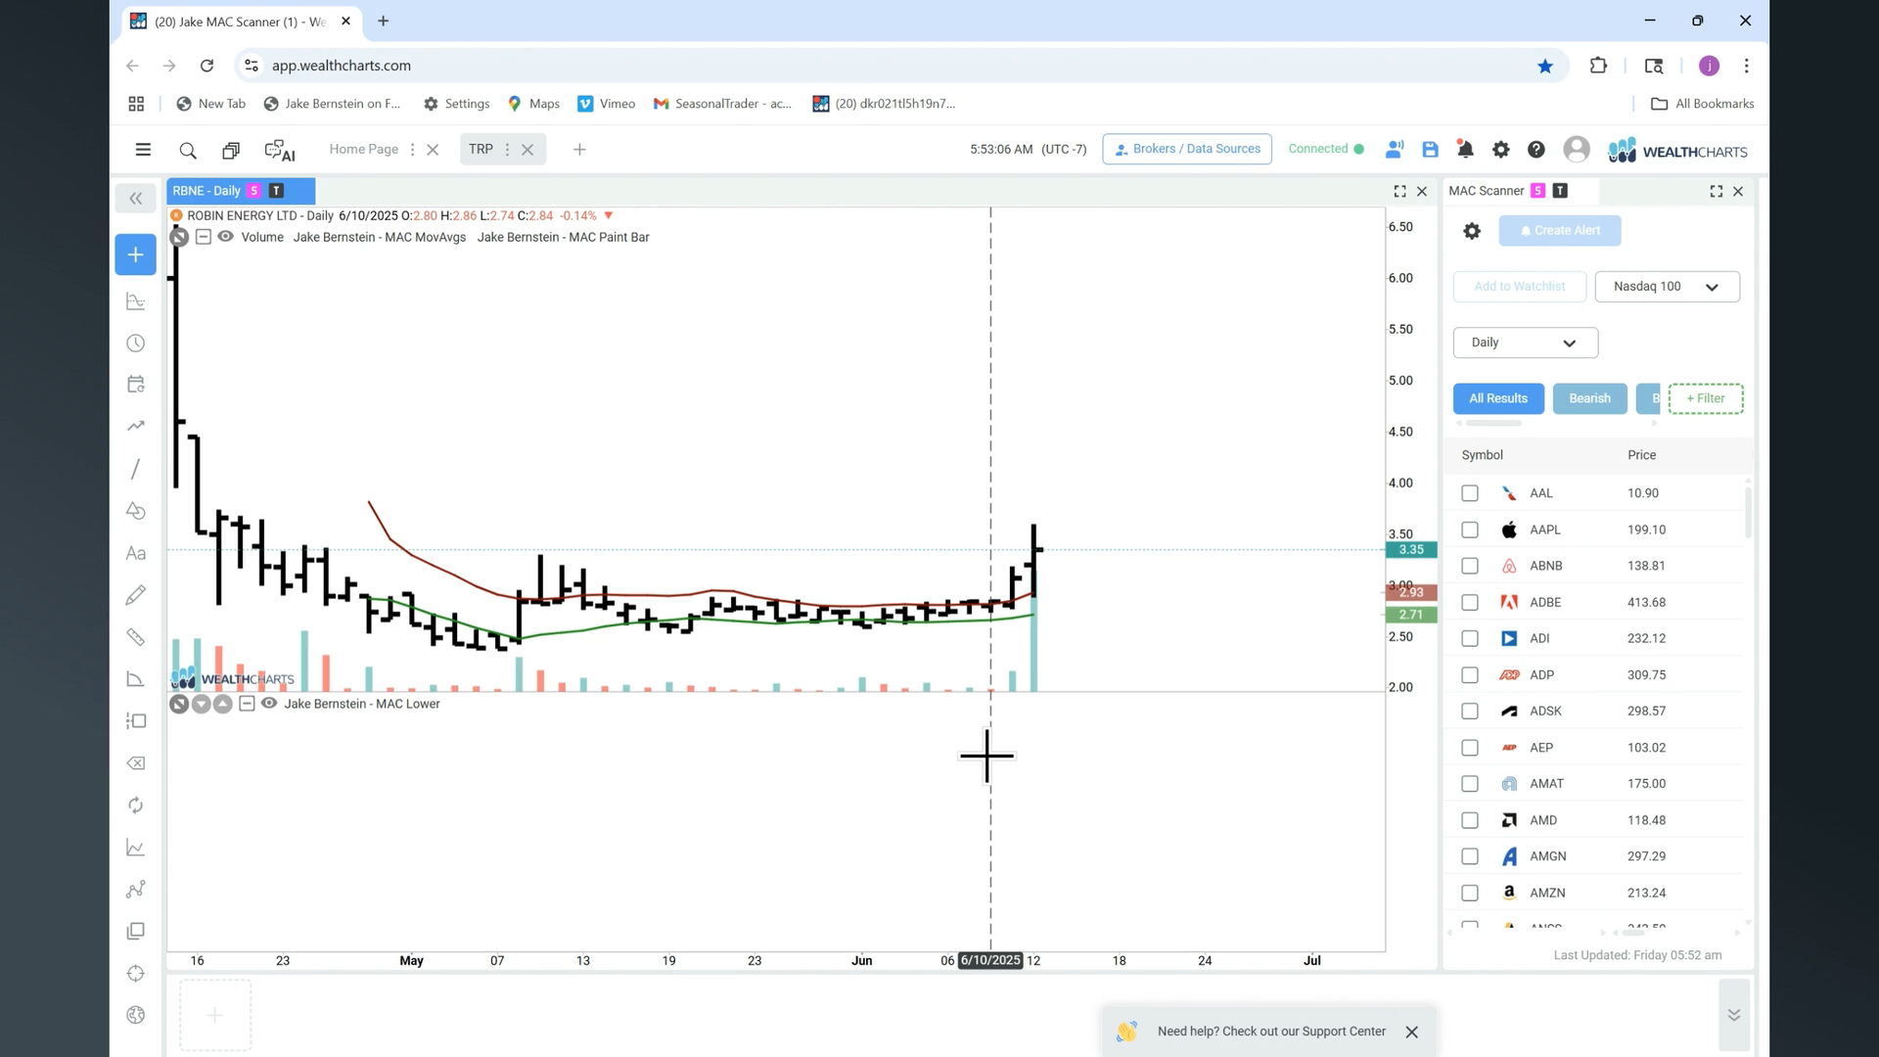The height and width of the screenshot is (1057, 1879).
Task: Collapse the left drawing toolbar
Action: click(x=136, y=199)
